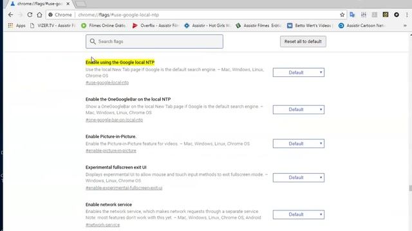412x231 pixels.
Task: Click 'Enable the OneGoogleBar on the local NTP' title
Action: tap(128, 99)
